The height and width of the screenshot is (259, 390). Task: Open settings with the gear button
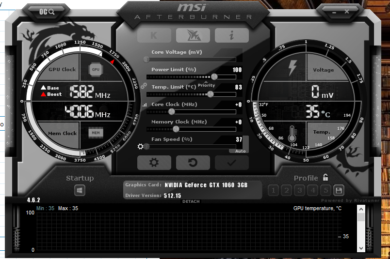click(154, 163)
